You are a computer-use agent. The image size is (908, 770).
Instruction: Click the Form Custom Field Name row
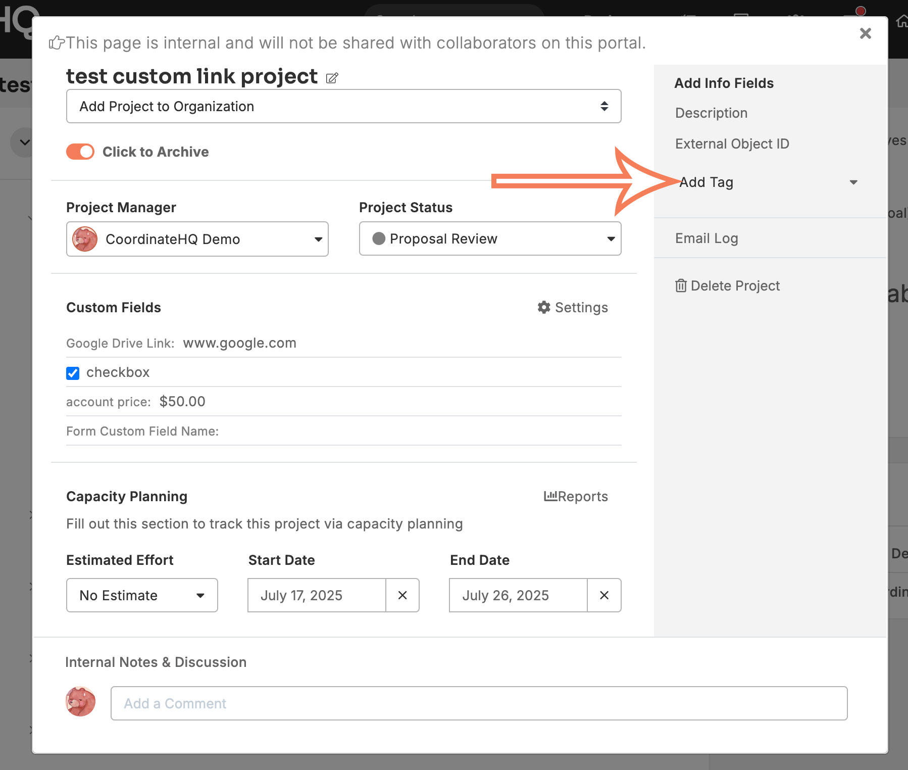(x=343, y=431)
